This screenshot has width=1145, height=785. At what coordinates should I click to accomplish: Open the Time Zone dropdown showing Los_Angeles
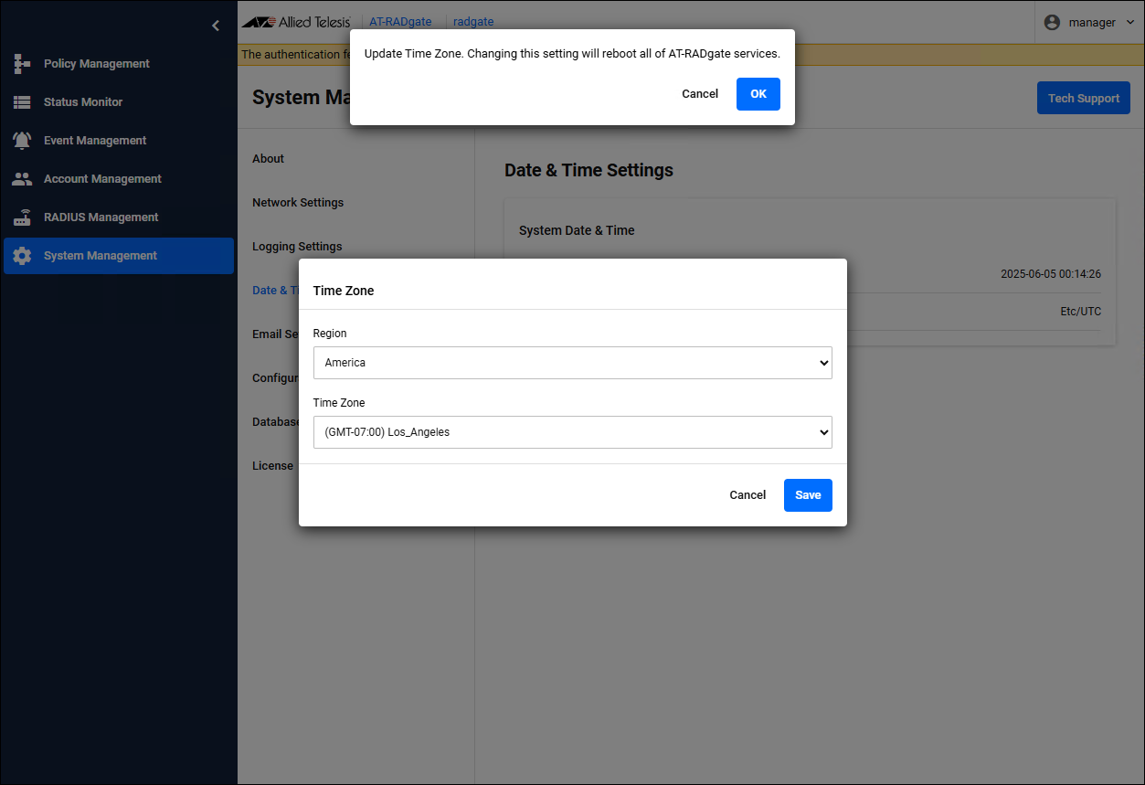pos(572,432)
